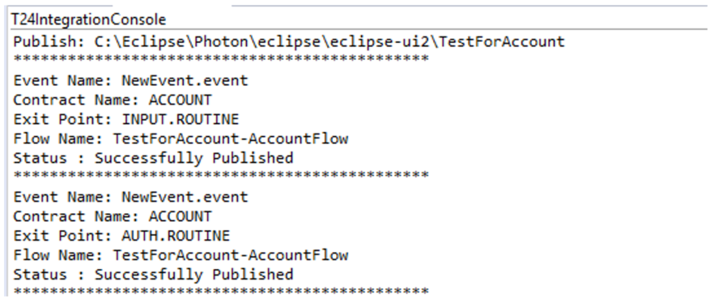Click Contract Name ACCOUNT line in INPUT.ROUTINE block
Image resolution: width=714 pixels, height=307 pixels.
pyautogui.click(x=113, y=100)
